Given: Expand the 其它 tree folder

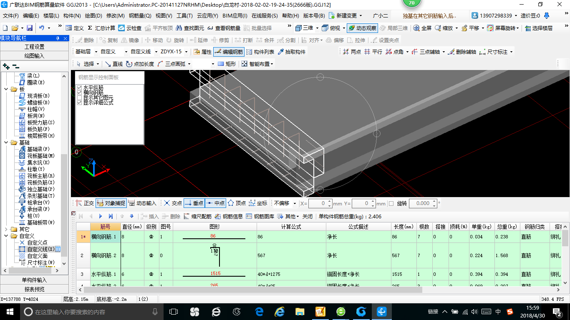Looking at the screenshot, I should (x=6, y=229).
